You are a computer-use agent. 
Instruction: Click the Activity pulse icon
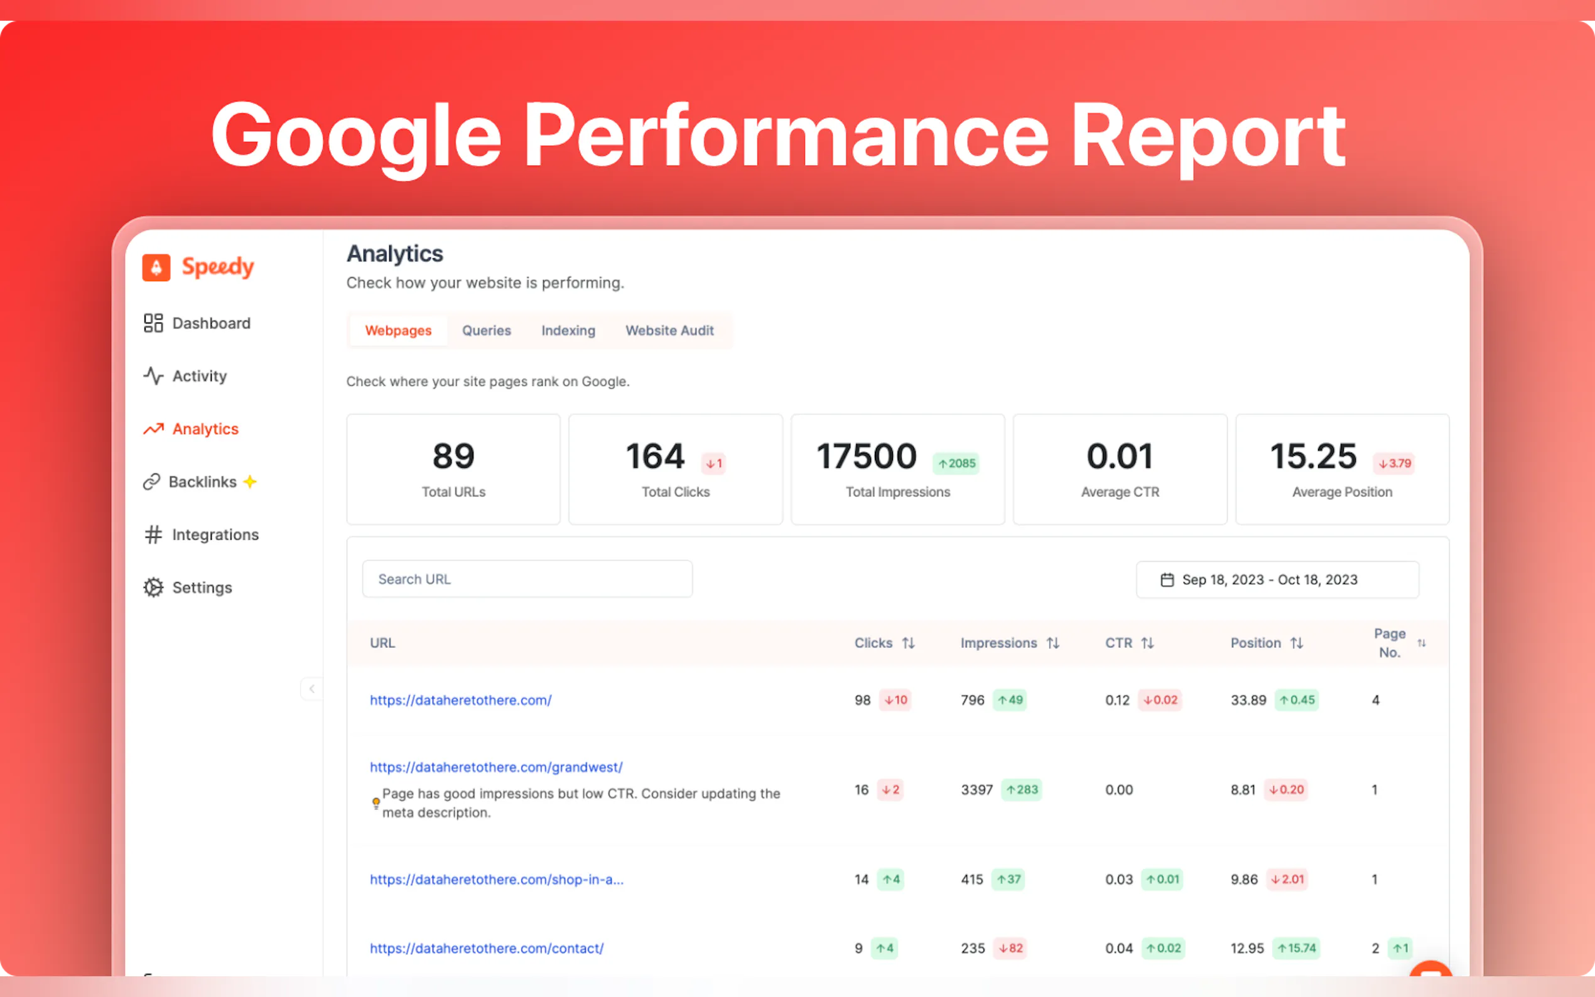pos(153,376)
